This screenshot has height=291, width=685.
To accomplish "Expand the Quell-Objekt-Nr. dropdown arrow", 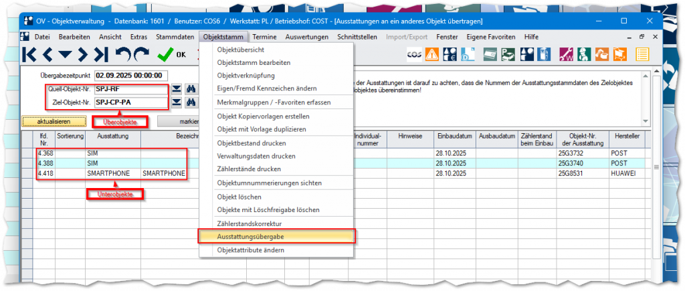I will pos(177,89).
